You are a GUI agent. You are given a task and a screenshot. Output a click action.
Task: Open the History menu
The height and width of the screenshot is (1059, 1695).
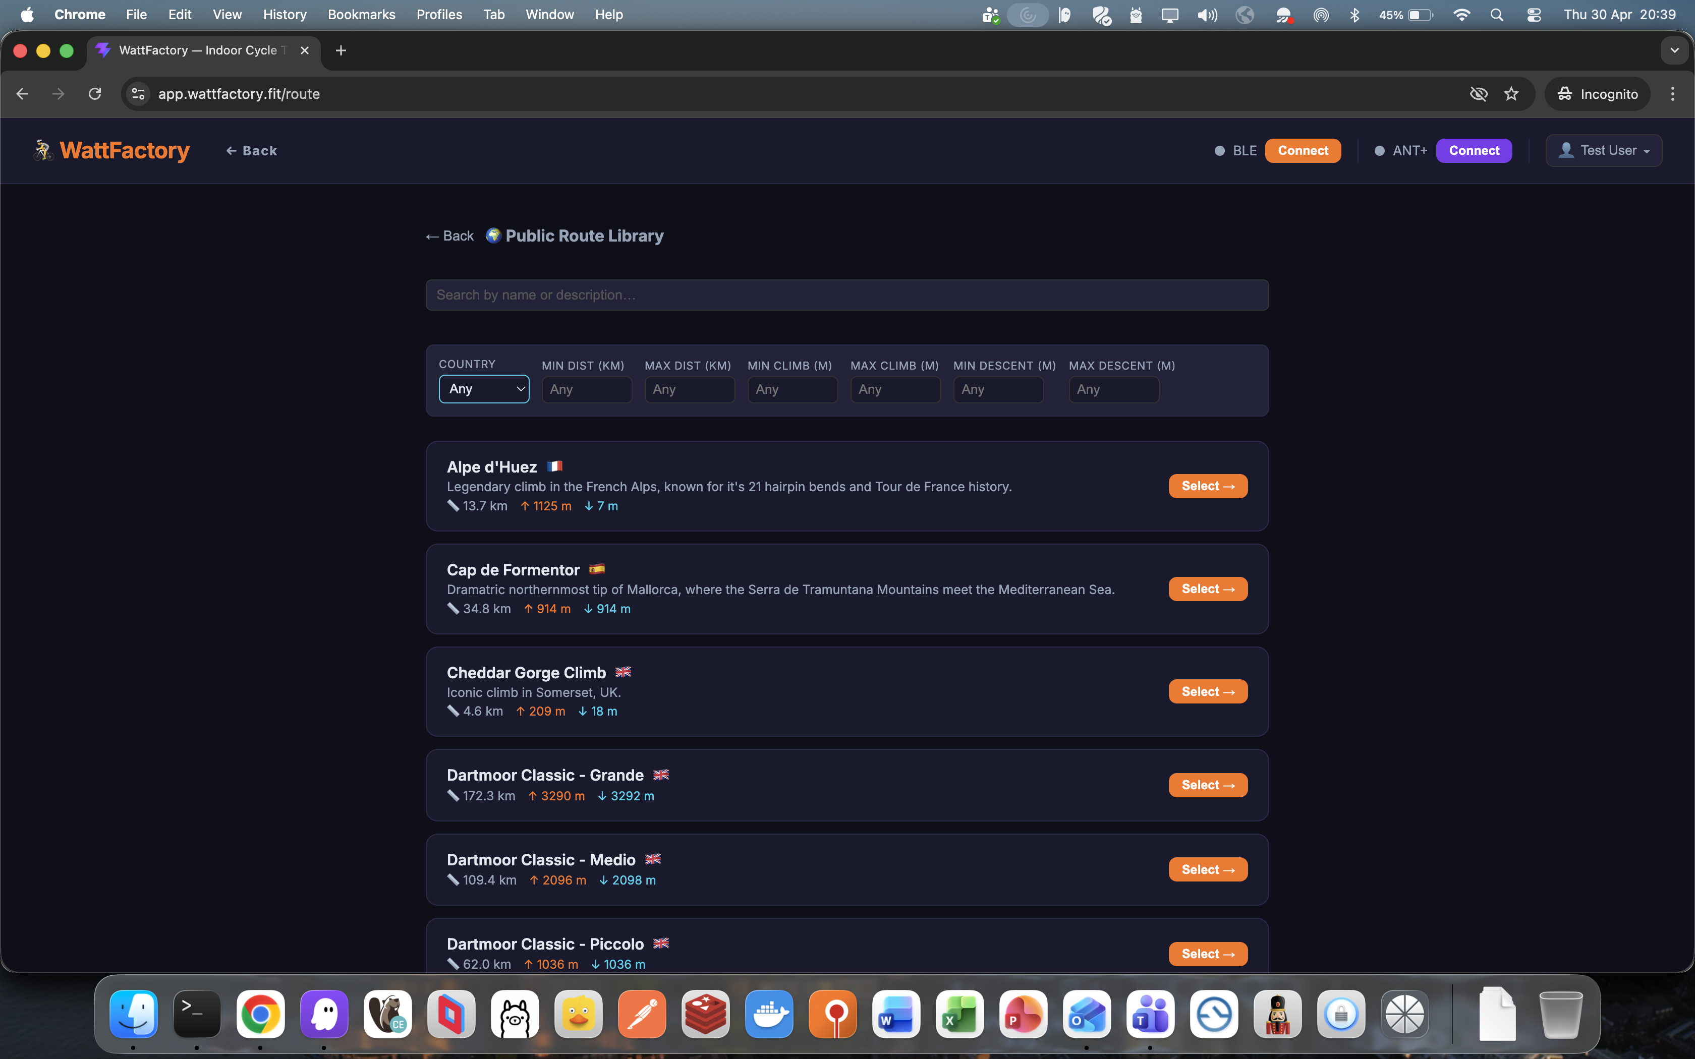tap(285, 15)
